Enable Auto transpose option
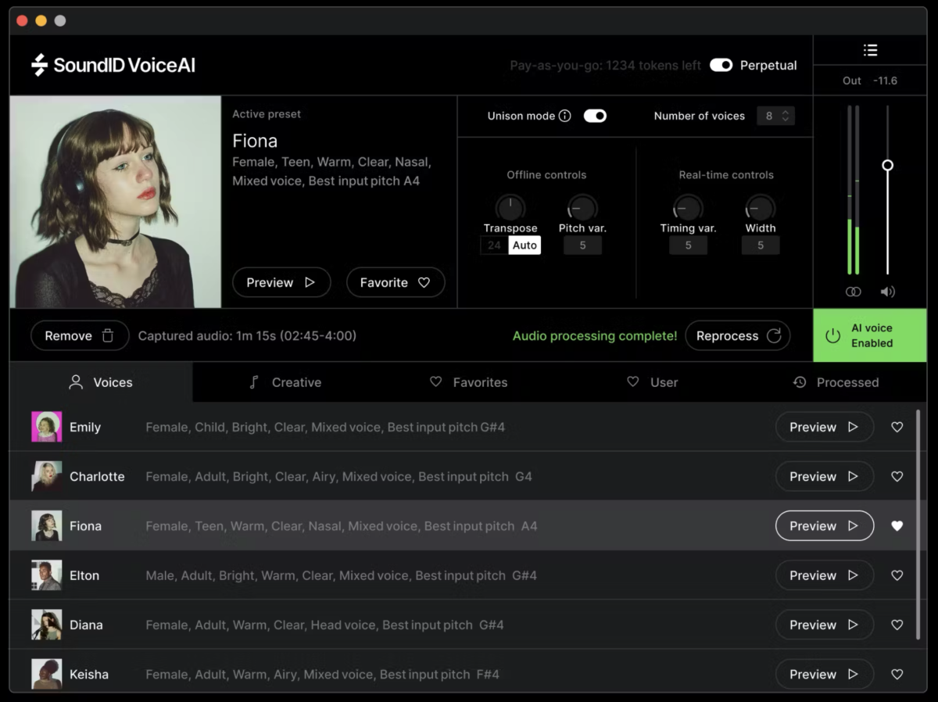Viewport: 938px width, 702px height. pyautogui.click(x=524, y=245)
